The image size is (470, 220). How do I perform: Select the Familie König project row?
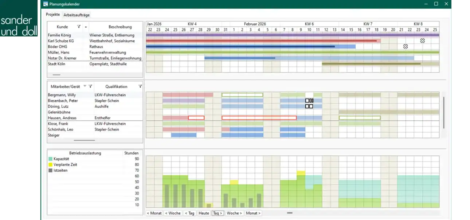[95, 35]
